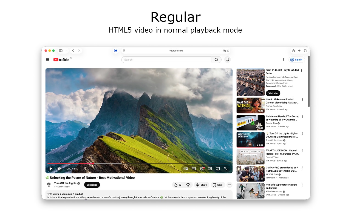This screenshot has height=219, width=351.
Task: Open the MAKE THIS WITH AI thumbnail
Action: [250, 105]
